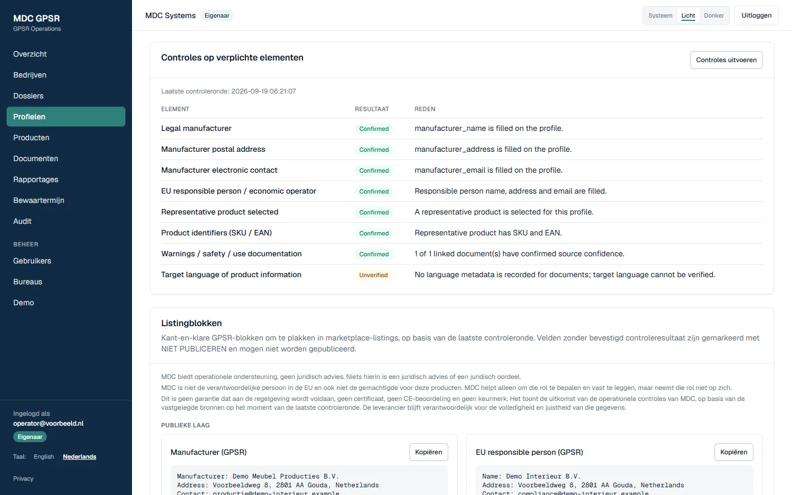Go to Bureaus management page
Screen dimensions: 792x495
point(66,282)
